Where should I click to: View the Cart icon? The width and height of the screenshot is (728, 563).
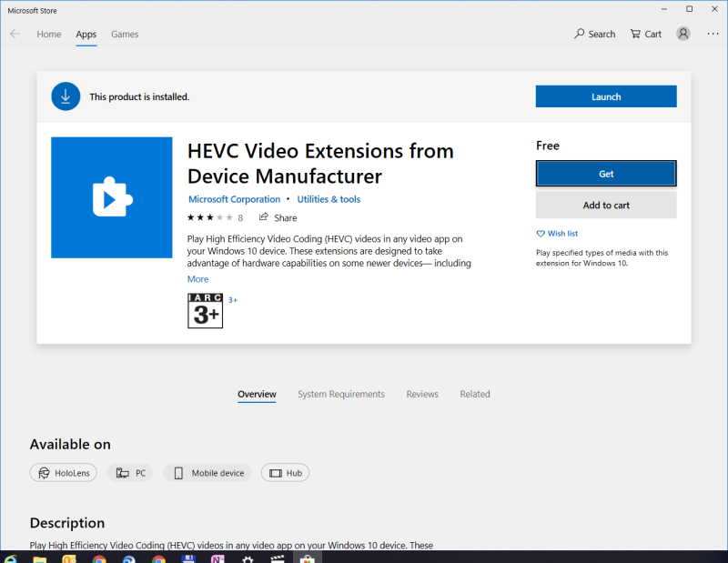pos(645,34)
